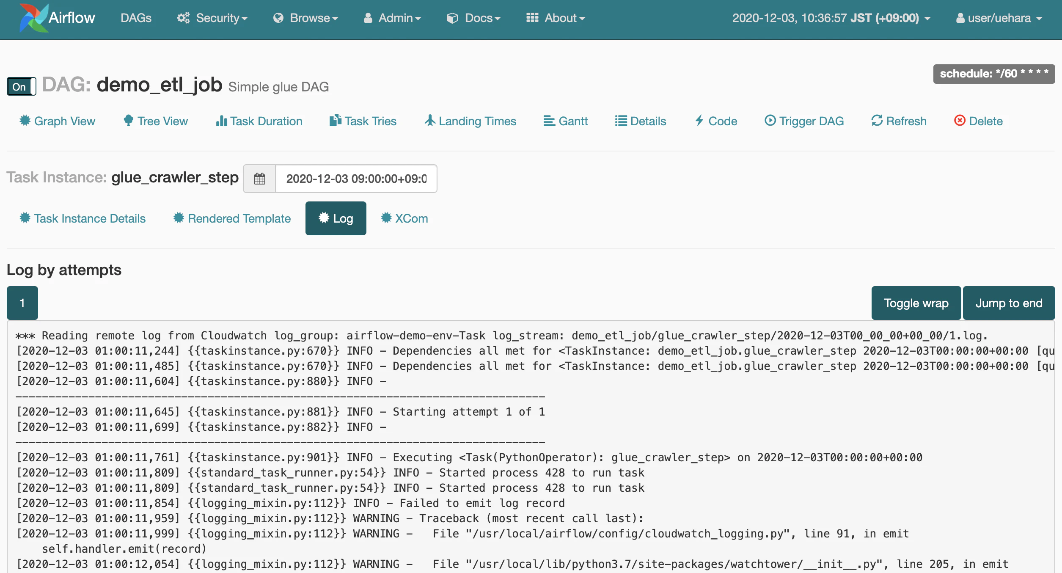Click the red Delete circle icon
The width and height of the screenshot is (1062, 573).
tap(960, 121)
